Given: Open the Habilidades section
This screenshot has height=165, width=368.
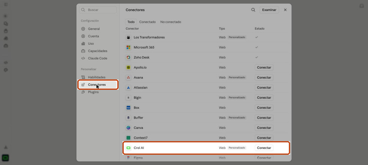Looking at the screenshot, I should pyautogui.click(x=98, y=77).
